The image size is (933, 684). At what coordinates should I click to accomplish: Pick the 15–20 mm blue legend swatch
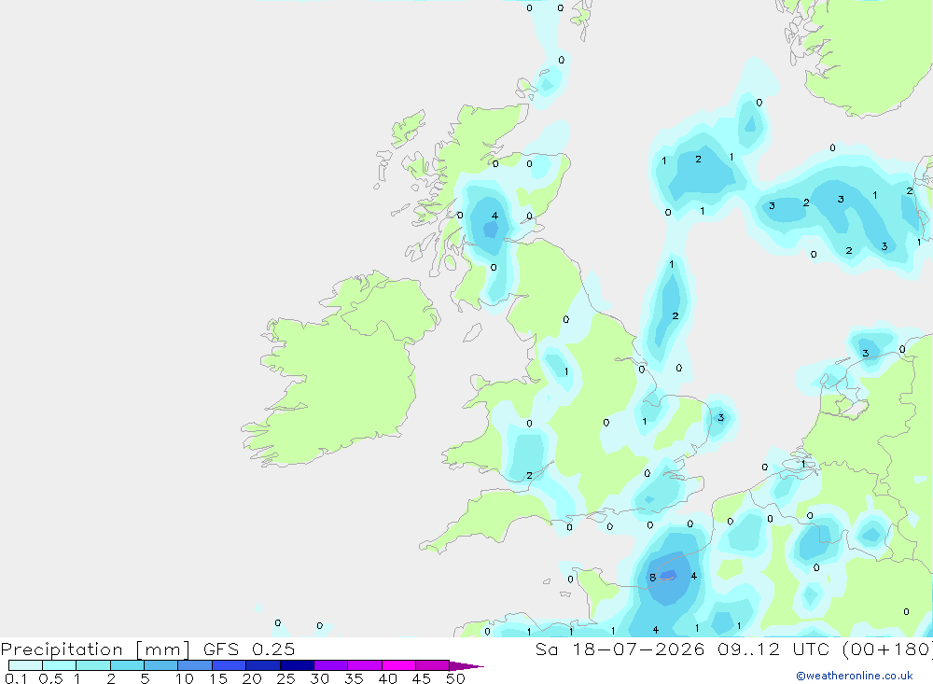coord(229,665)
